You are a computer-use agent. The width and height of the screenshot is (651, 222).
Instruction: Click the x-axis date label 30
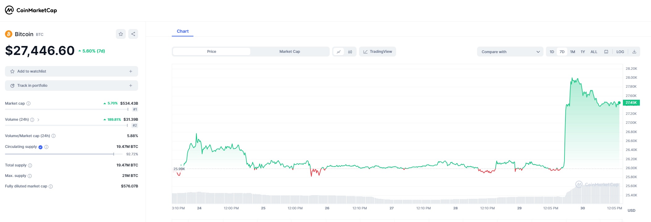(582, 208)
